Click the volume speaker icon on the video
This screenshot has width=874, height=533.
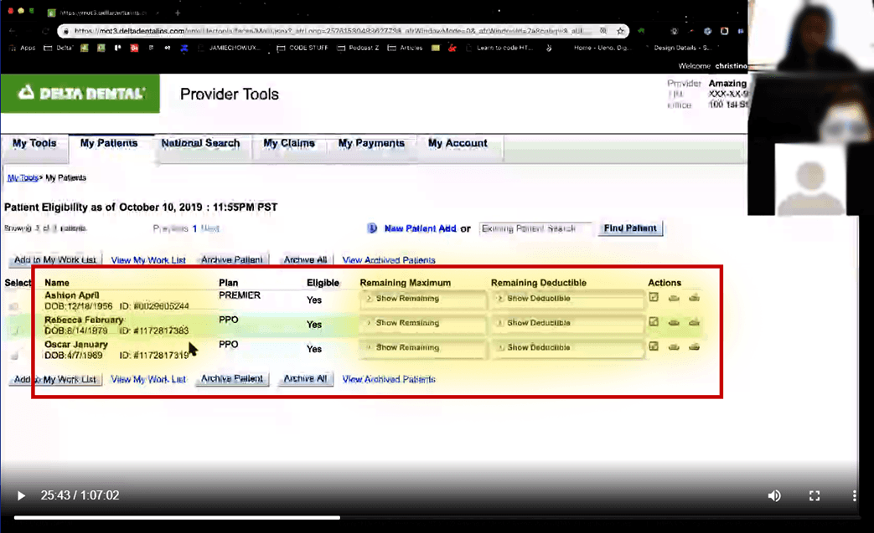(x=774, y=495)
